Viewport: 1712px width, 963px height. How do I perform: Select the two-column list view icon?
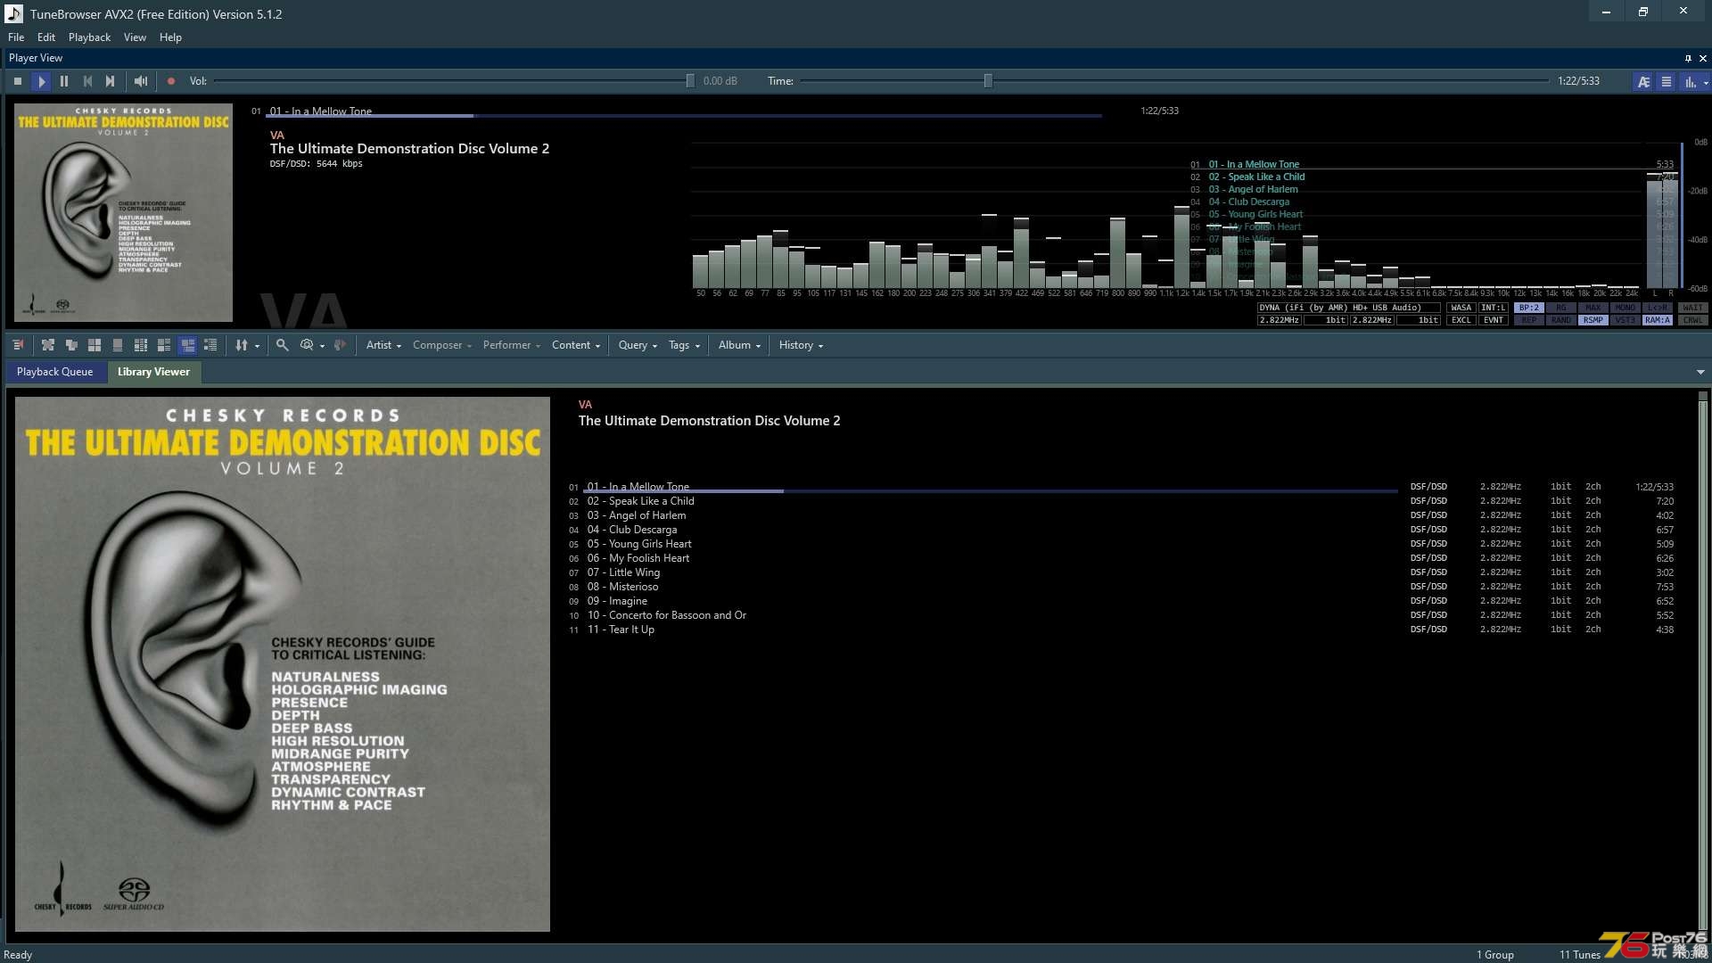pos(141,345)
